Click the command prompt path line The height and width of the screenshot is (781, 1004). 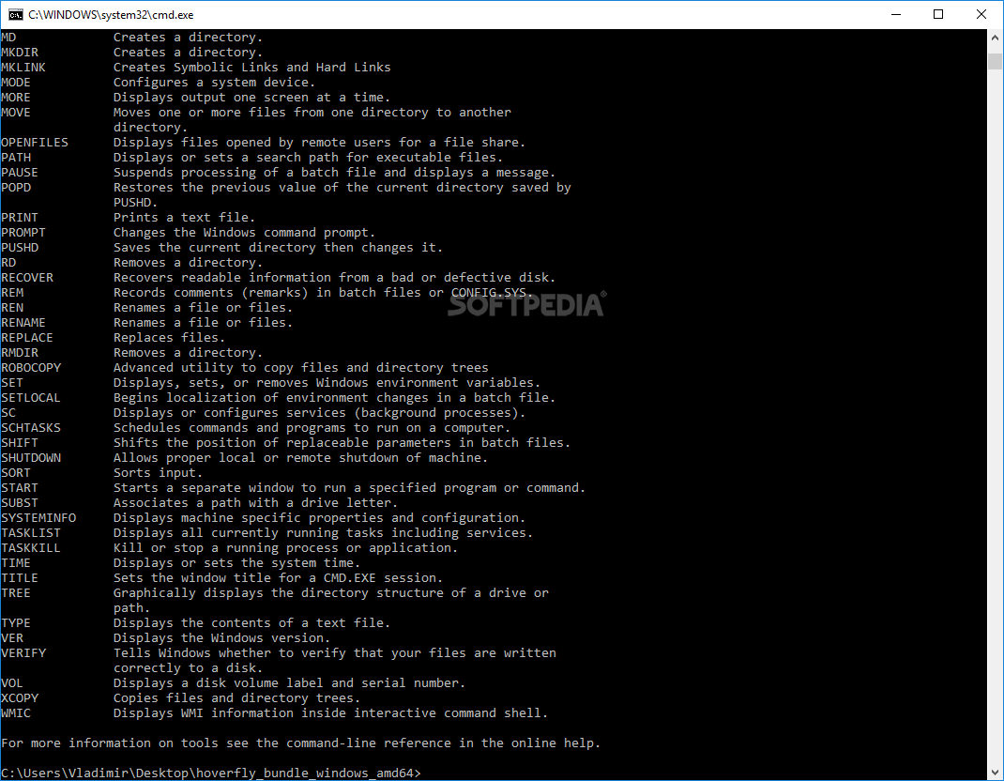[x=211, y=773]
